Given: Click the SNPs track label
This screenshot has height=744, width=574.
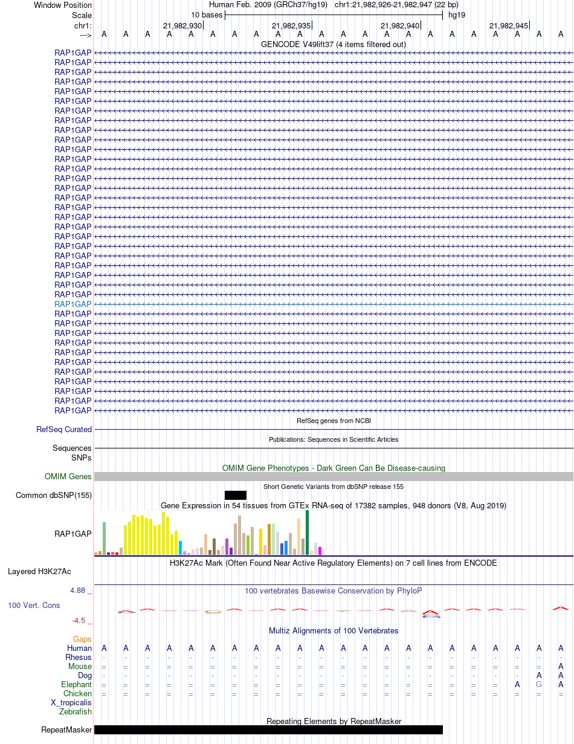Looking at the screenshot, I should pos(82,458).
